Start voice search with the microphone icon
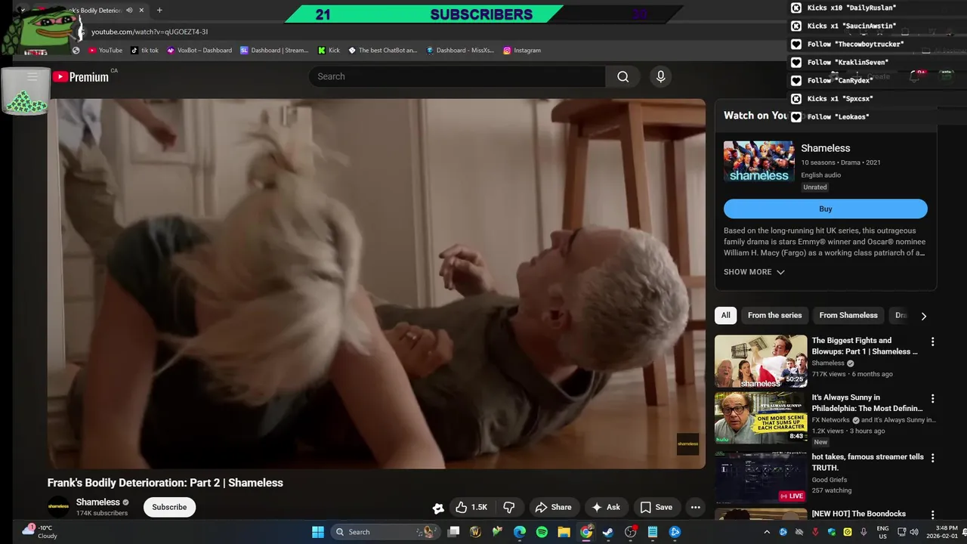The image size is (967, 544). click(660, 76)
